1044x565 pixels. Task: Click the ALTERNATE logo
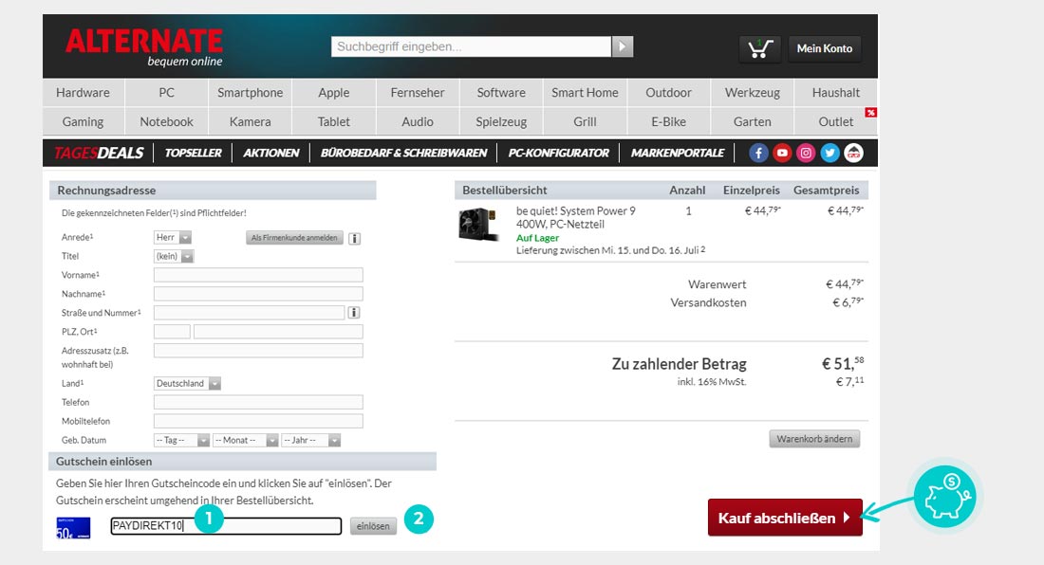pos(144,47)
